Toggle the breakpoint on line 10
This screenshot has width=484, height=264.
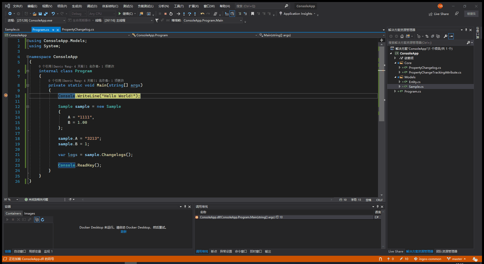tap(6, 95)
